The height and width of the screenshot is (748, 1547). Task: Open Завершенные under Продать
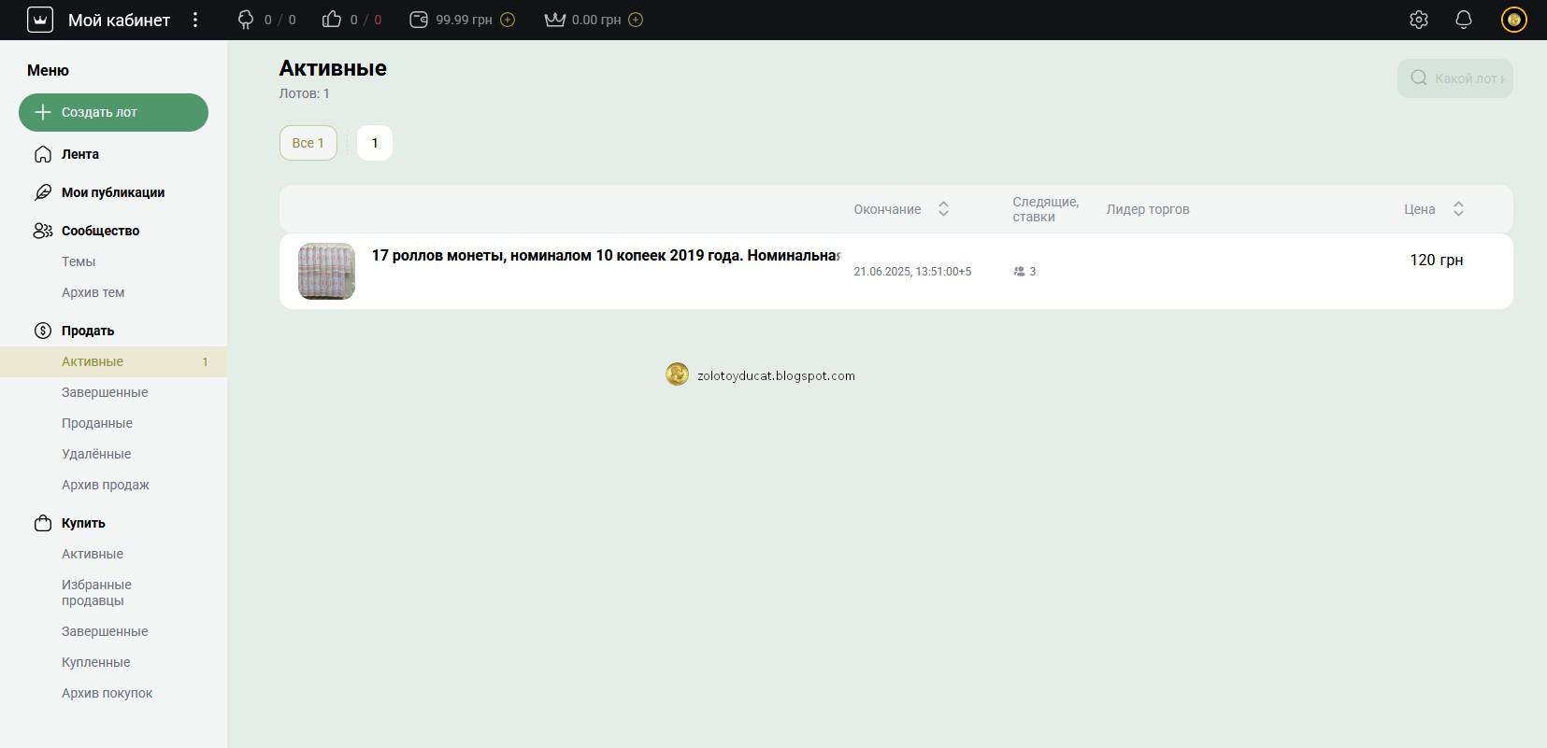pyautogui.click(x=105, y=392)
